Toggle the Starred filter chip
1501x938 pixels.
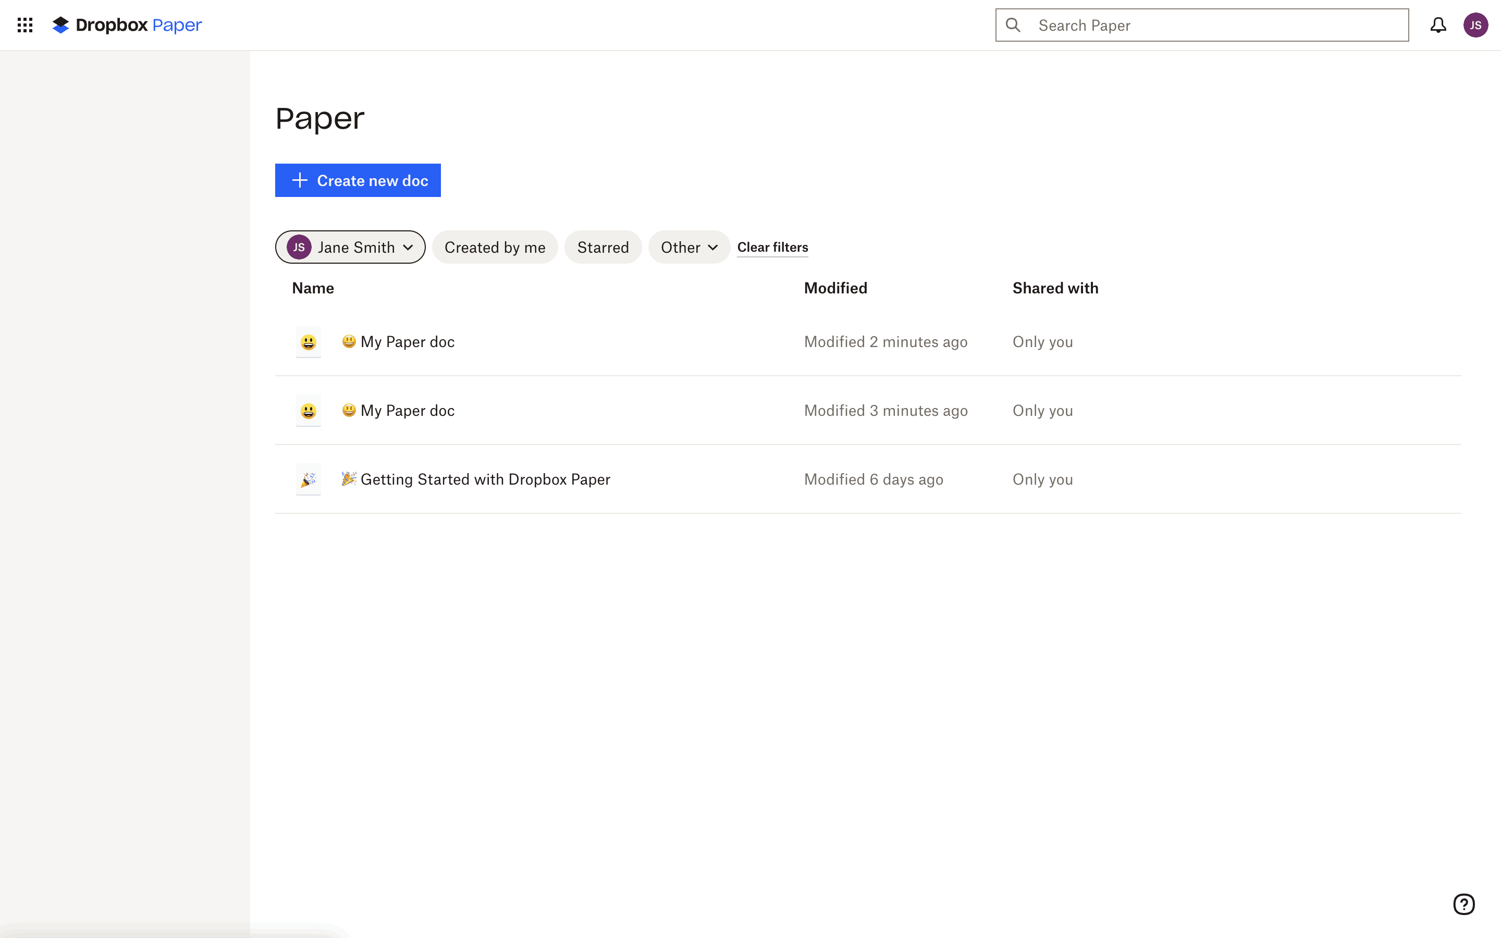602,247
